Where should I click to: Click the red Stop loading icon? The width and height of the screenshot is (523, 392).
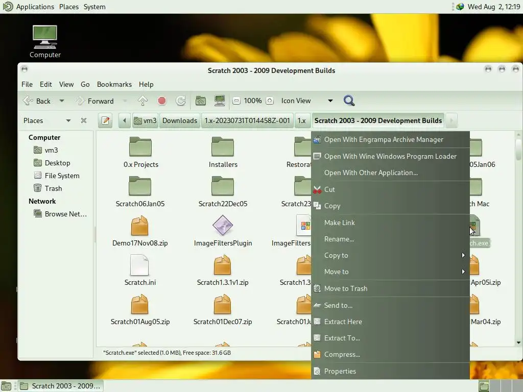162,101
